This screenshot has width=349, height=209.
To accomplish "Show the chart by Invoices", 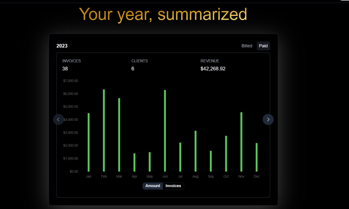I will (173, 186).
